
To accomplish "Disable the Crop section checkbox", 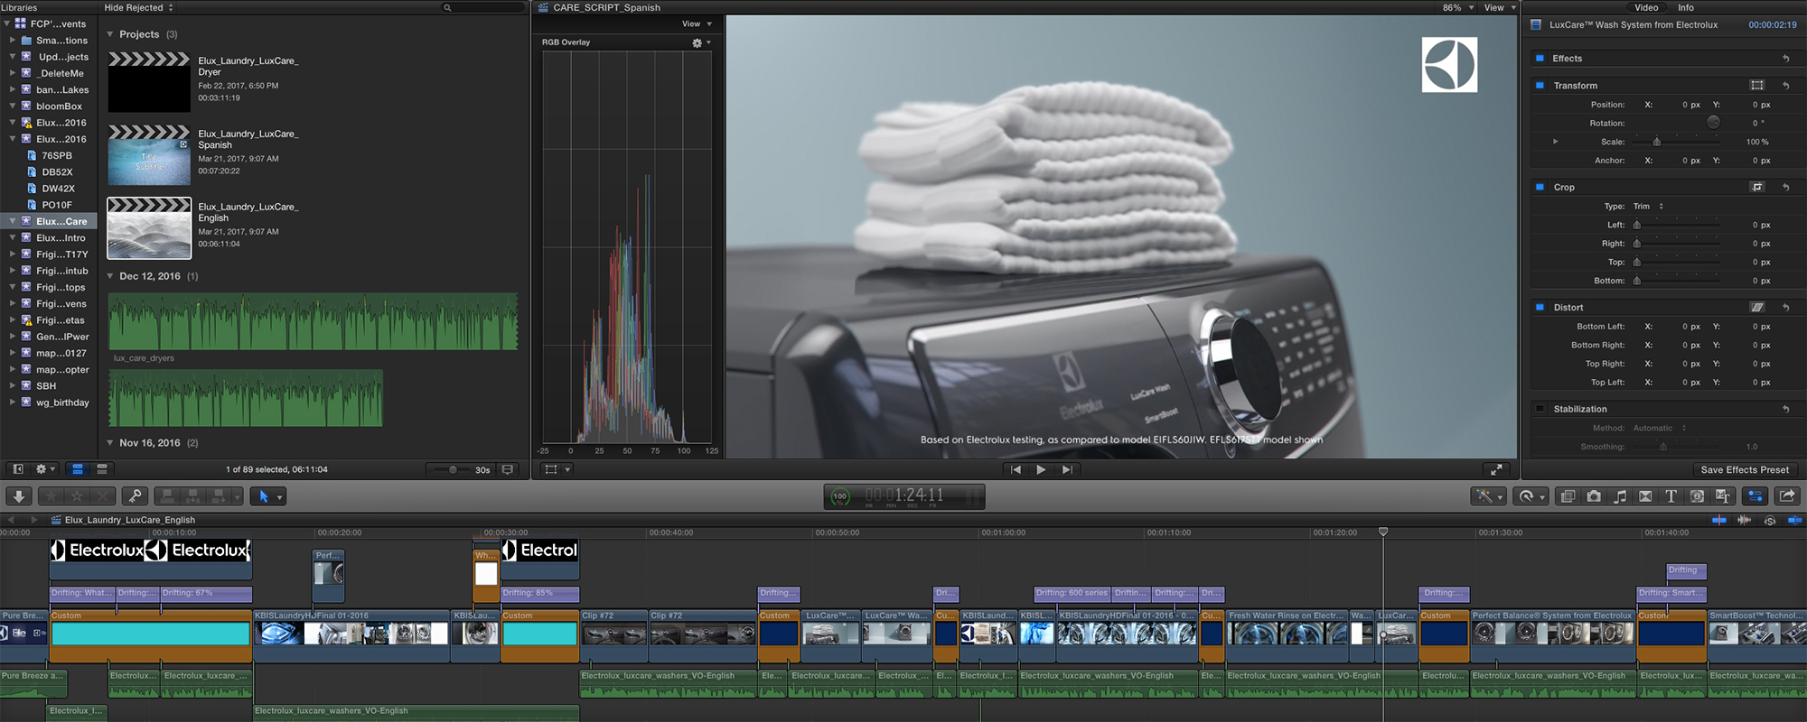I will click(x=1540, y=187).
